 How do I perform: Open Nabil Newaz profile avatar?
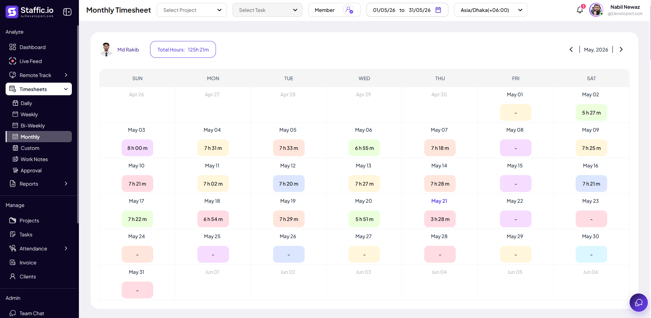596,10
